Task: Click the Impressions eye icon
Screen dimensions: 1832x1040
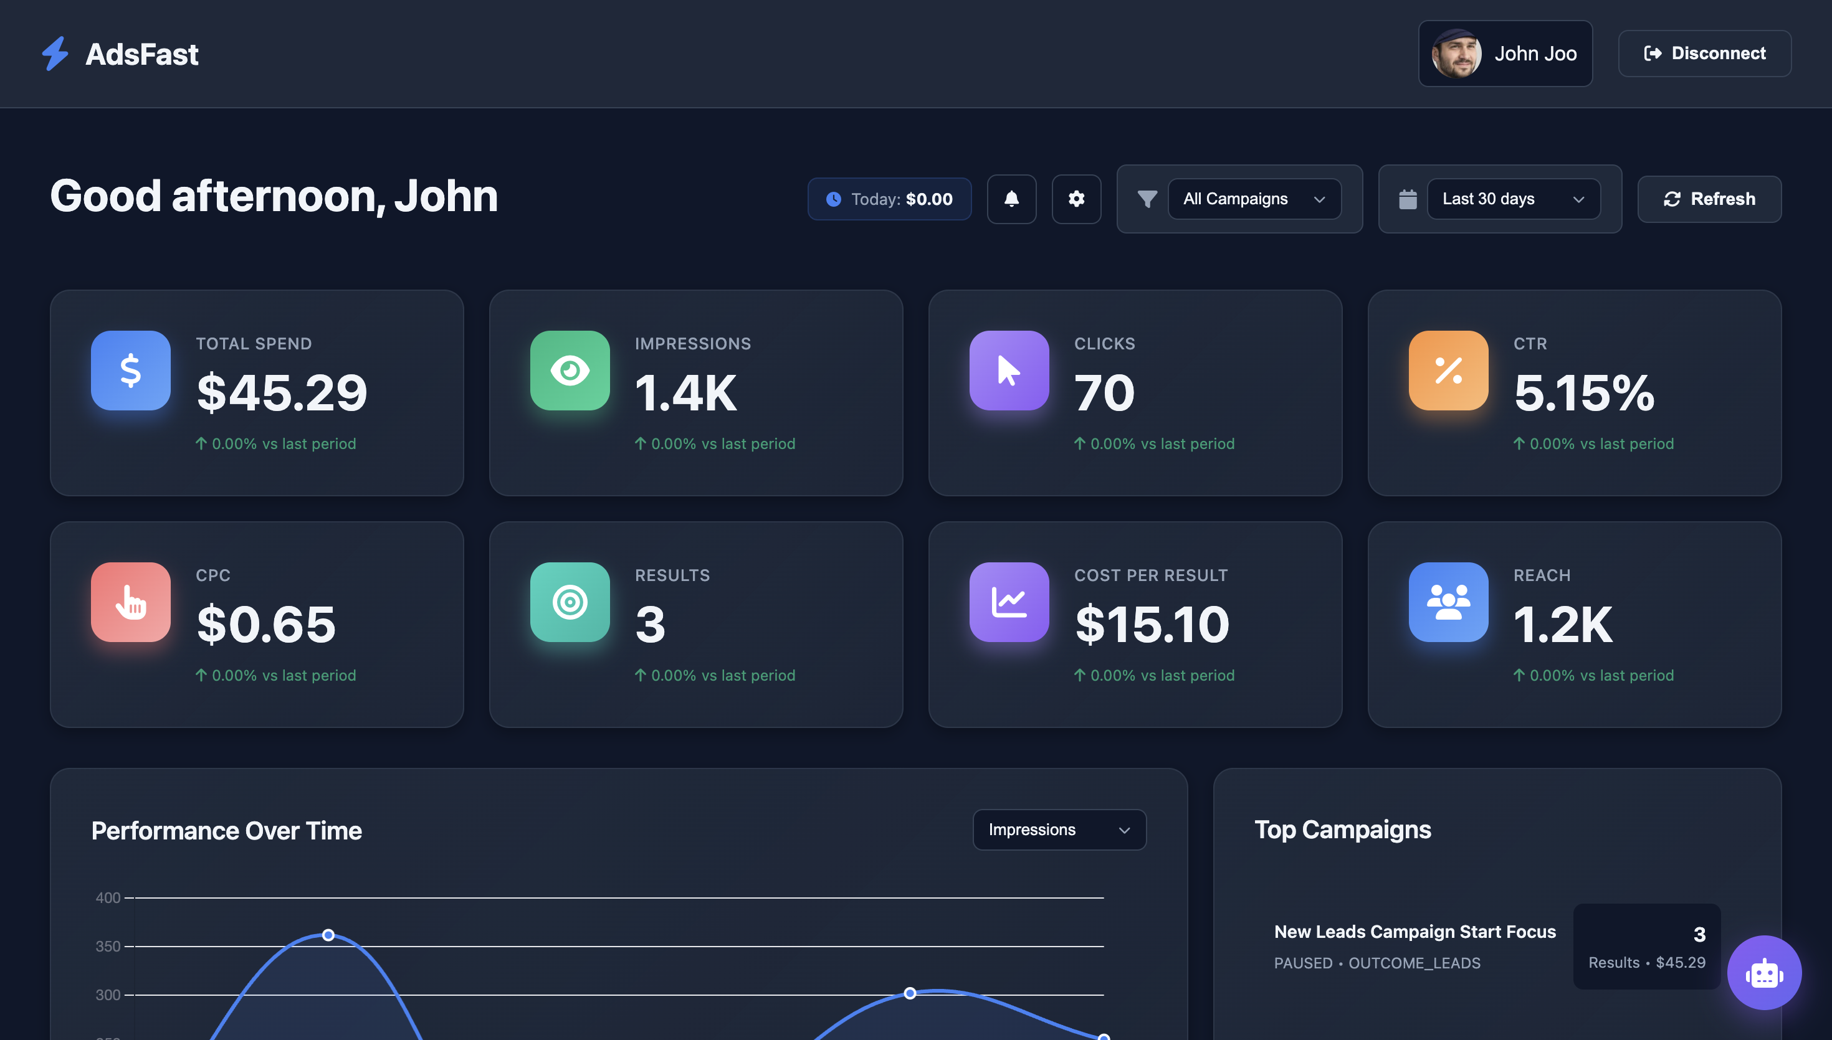Action: pos(570,370)
